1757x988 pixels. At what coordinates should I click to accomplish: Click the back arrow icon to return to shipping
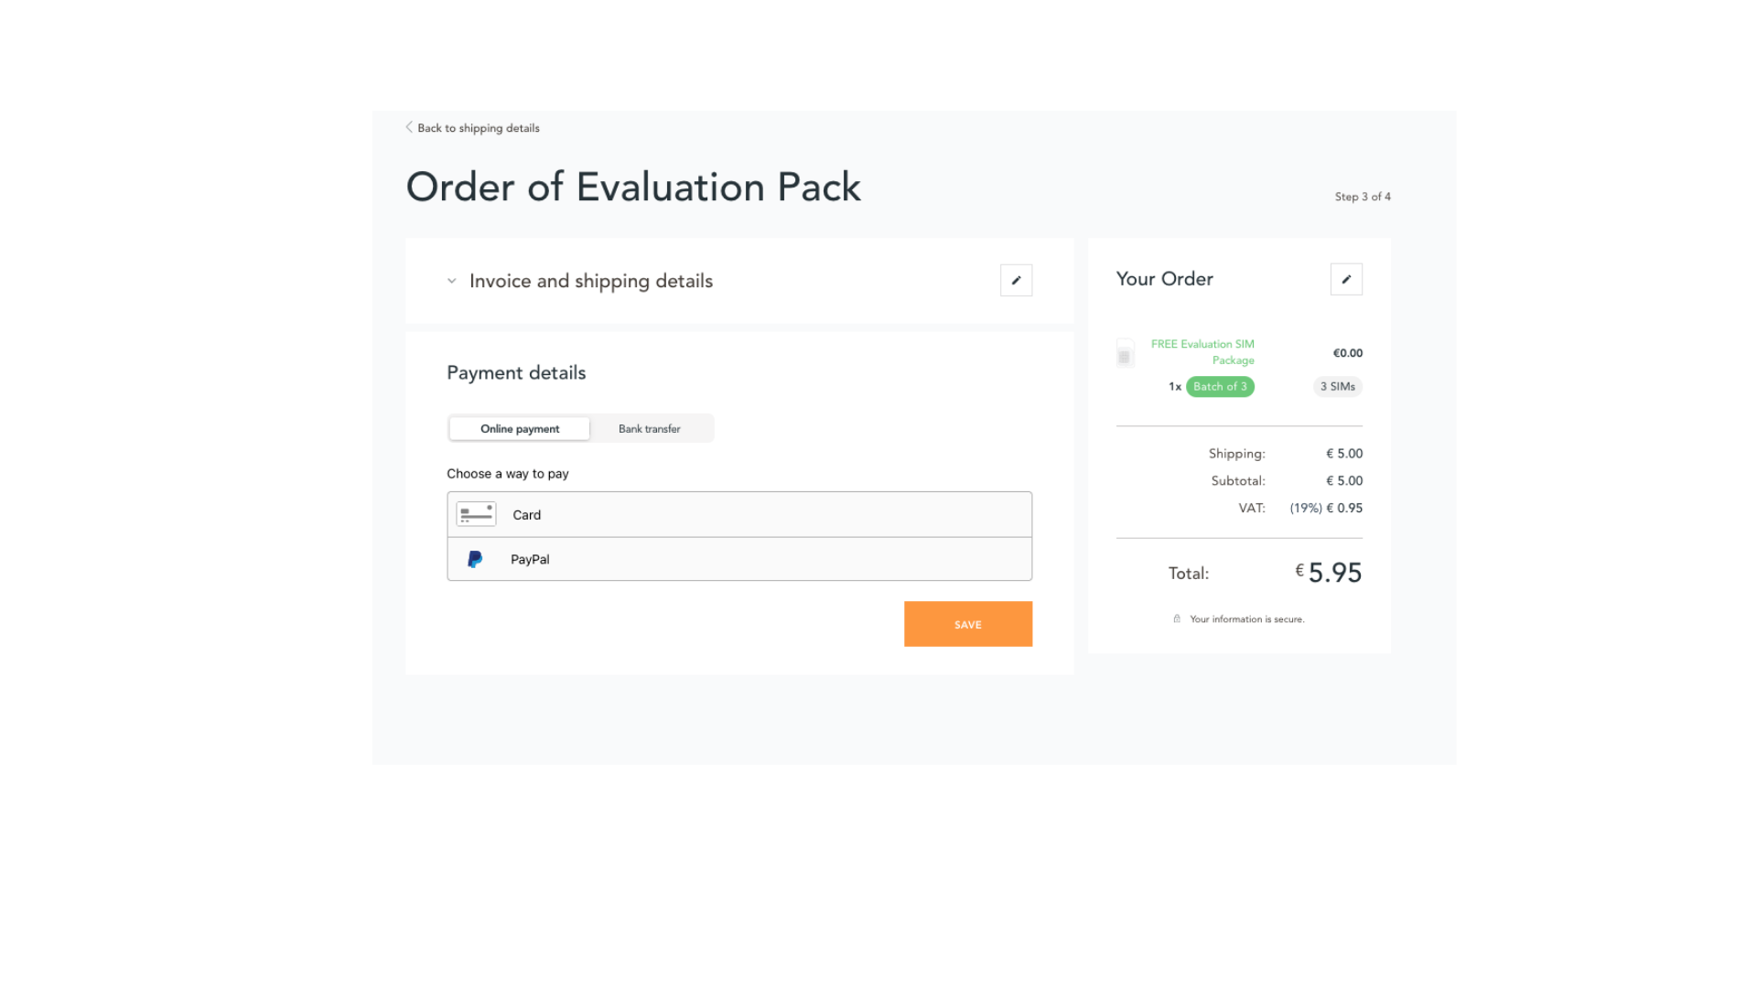(x=408, y=128)
